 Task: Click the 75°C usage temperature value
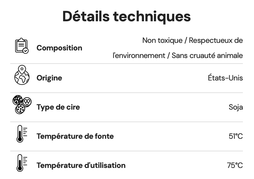point(235,166)
